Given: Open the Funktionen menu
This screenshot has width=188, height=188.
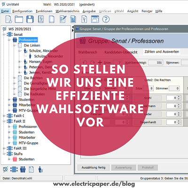Looking at the screenshot, I should click(44, 11).
